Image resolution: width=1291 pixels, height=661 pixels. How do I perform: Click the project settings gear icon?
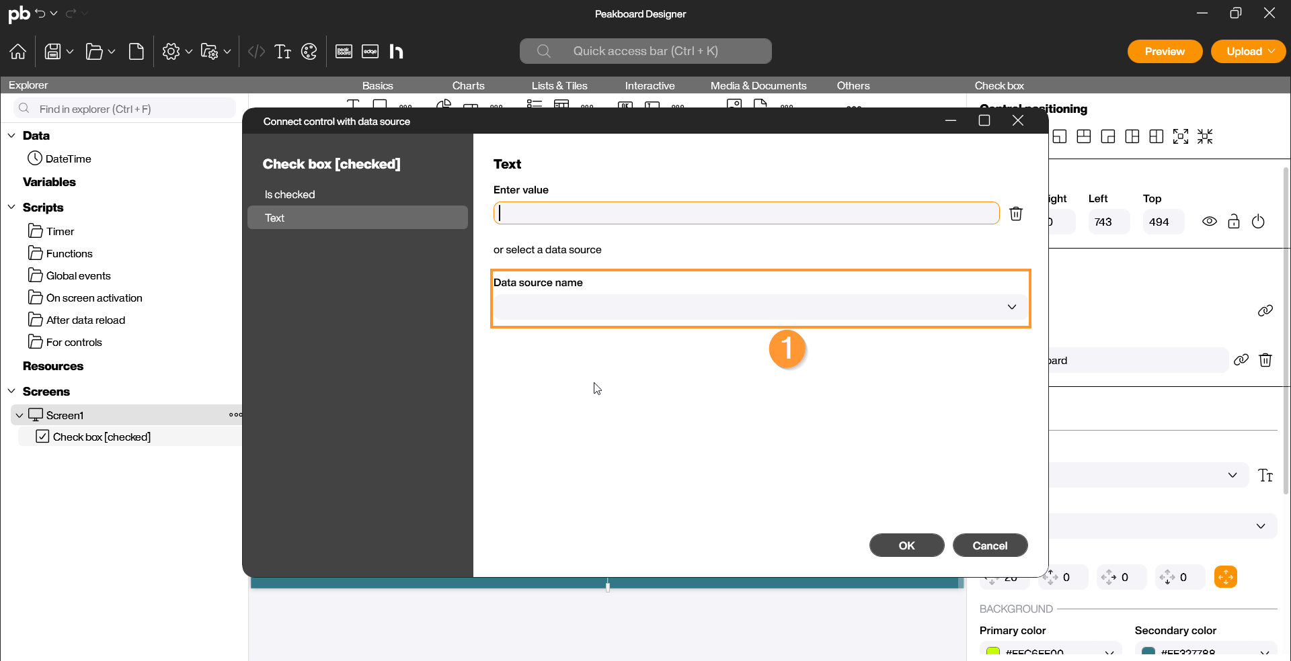171,52
